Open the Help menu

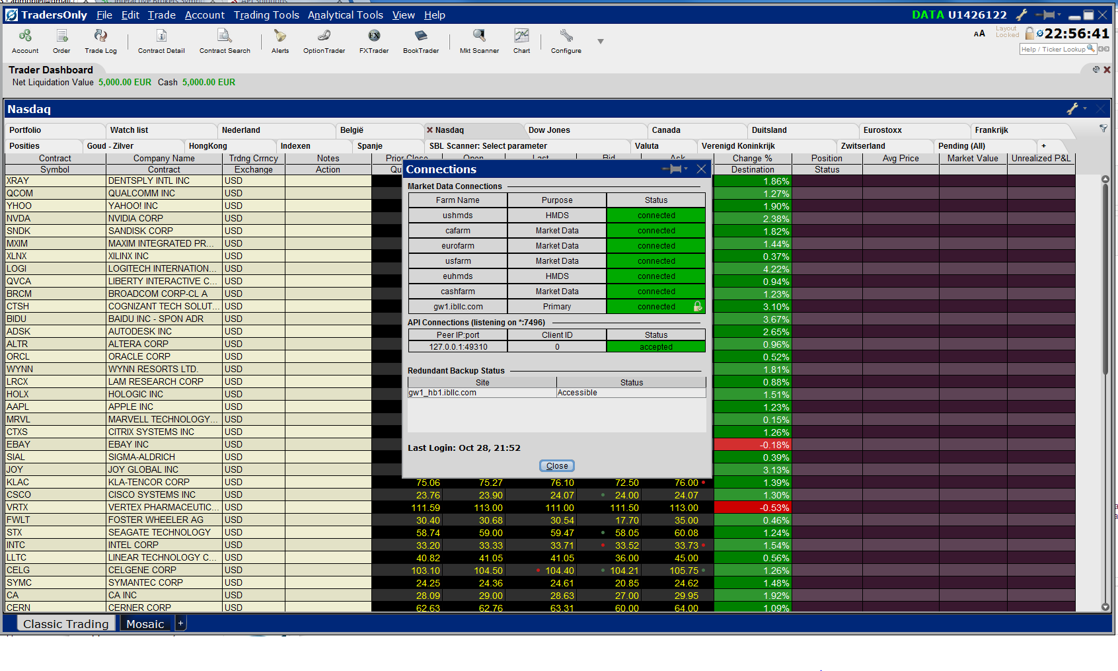(x=435, y=15)
